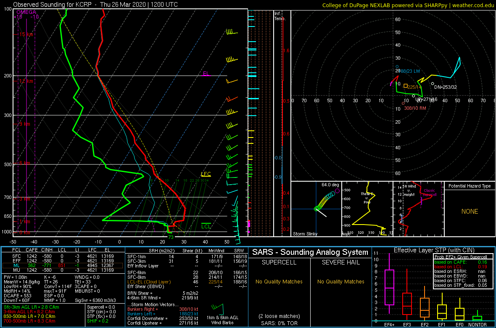Click the magenta circle in the Storm Slinky
496x328 pixels.
coord(337,190)
